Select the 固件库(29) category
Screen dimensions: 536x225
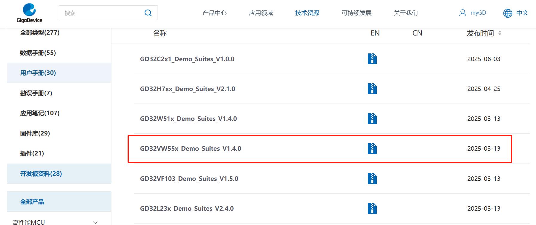[35, 133]
